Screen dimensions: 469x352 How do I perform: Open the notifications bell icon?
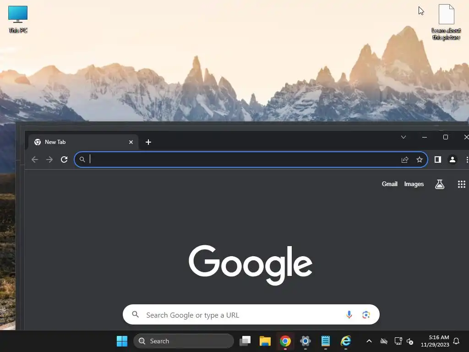(x=456, y=341)
